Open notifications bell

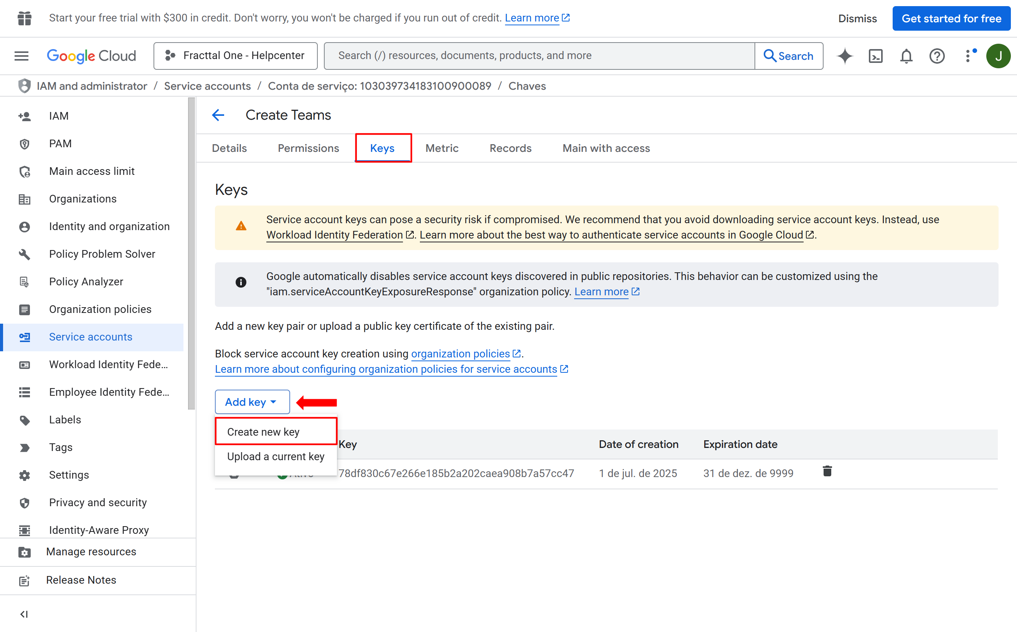(x=906, y=56)
